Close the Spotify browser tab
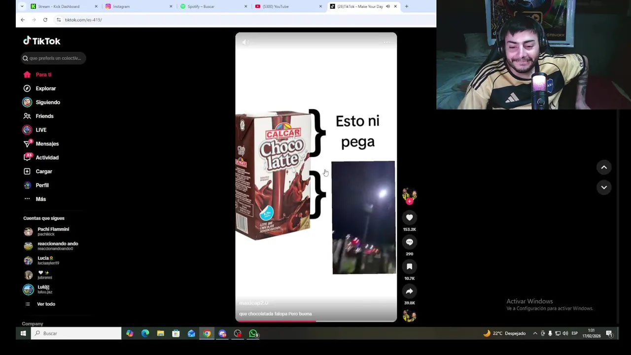This screenshot has height=355, width=631. [x=246, y=6]
